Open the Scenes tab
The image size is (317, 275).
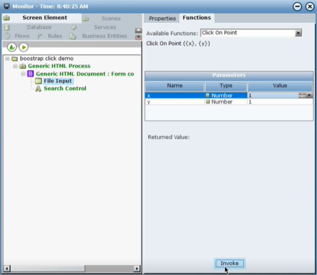click(x=111, y=18)
